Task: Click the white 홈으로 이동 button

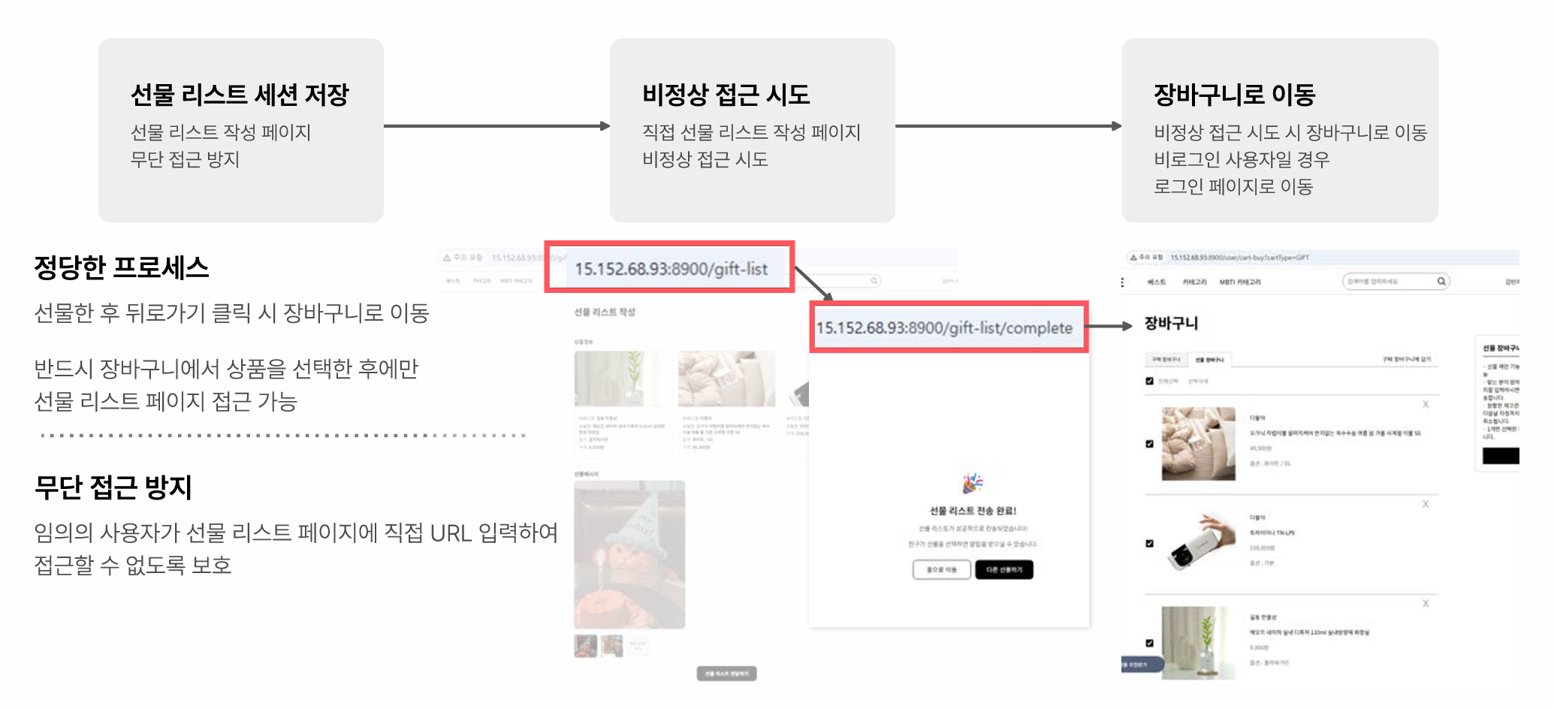Action: coord(942,570)
